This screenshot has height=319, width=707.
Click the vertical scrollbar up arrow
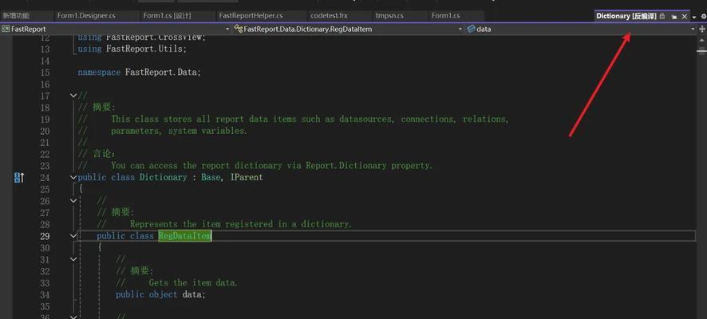pos(702,40)
